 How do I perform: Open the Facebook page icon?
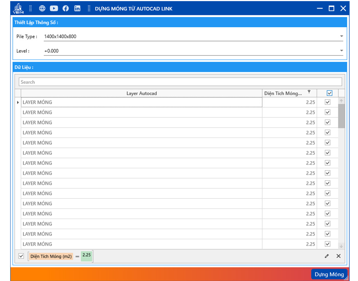coord(66,8)
